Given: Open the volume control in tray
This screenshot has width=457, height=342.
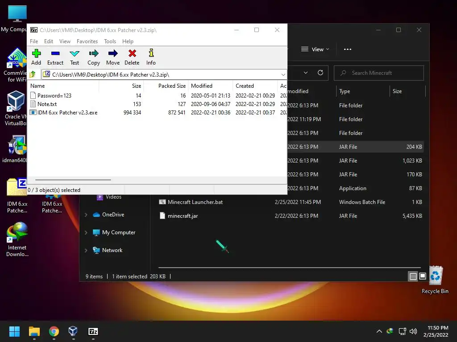Looking at the screenshot, I should click(x=413, y=331).
